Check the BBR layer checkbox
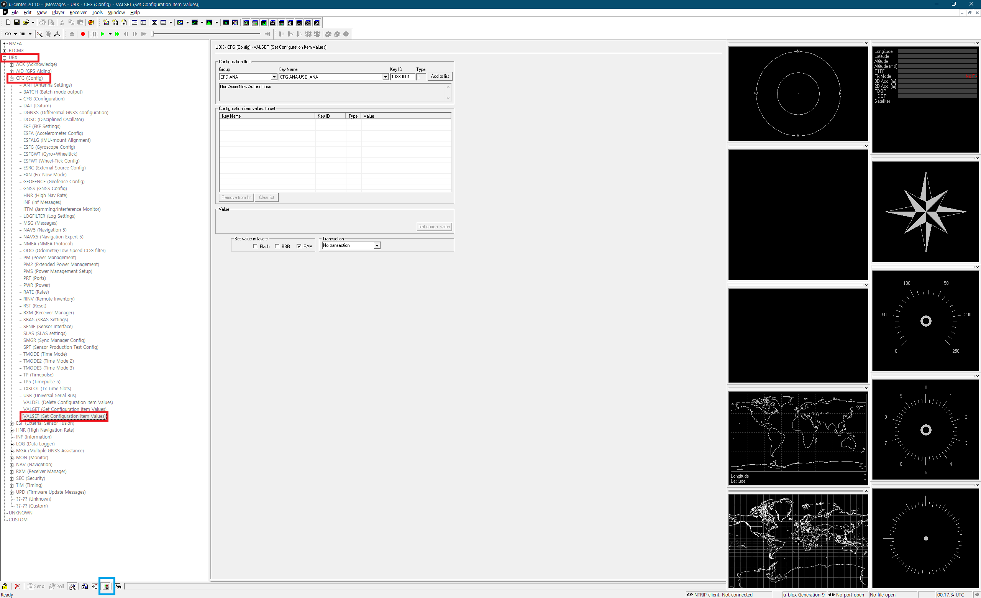This screenshot has height=598, width=981. click(x=277, y=246)
